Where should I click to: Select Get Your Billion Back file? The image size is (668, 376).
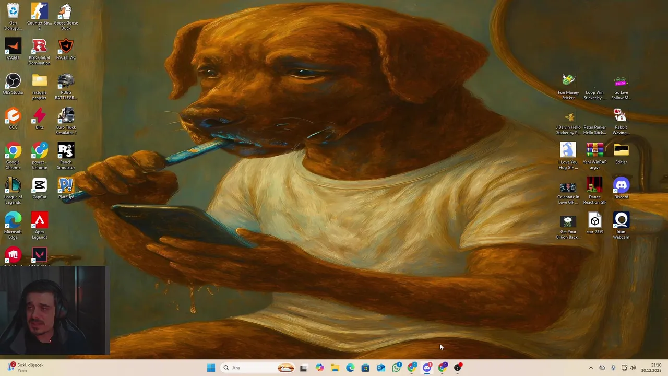click(x=568, y=226)
